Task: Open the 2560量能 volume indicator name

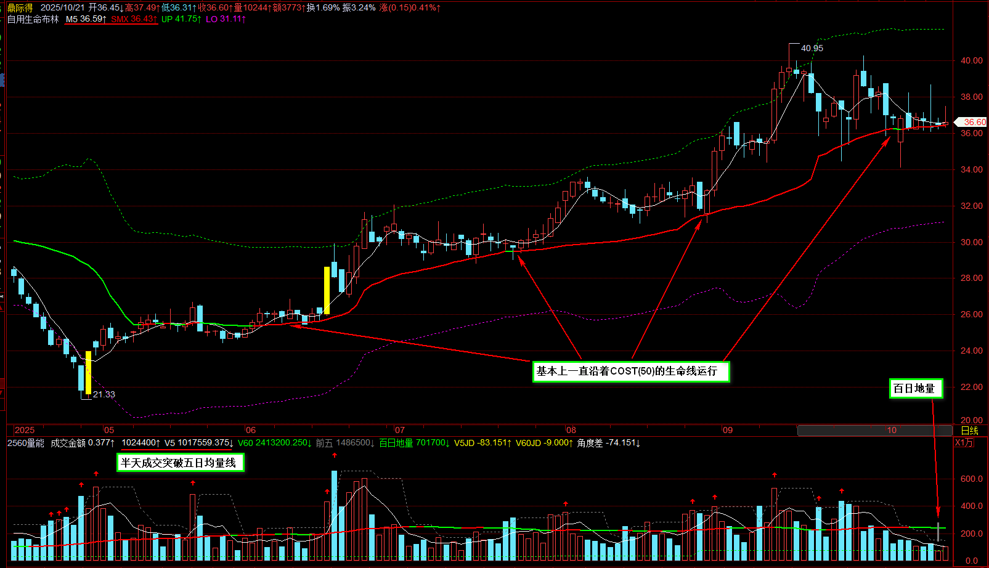Action: tap(26, 443)
